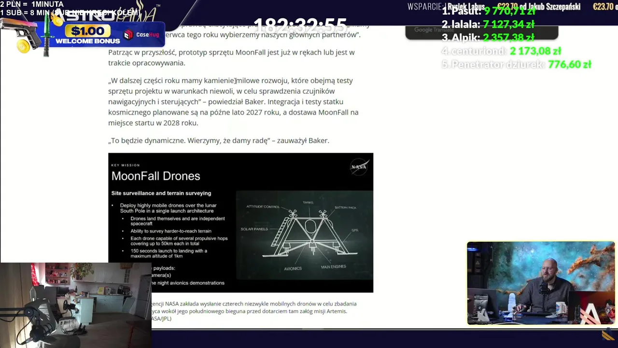
Task: Click the '2 PLN = 1MINUTA' text
Action: click(32, 4)
